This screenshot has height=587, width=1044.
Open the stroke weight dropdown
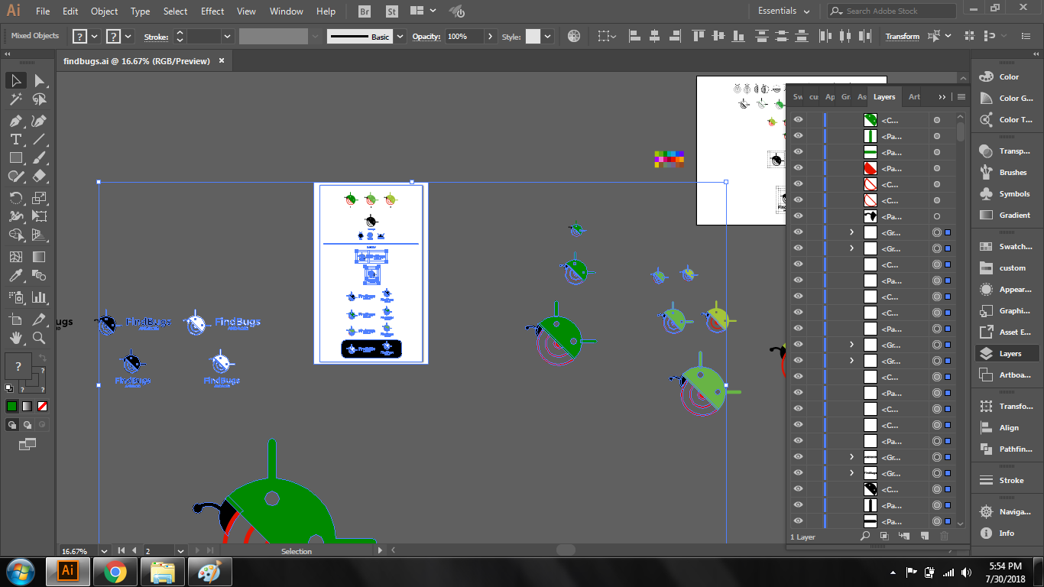coord(227,36)
